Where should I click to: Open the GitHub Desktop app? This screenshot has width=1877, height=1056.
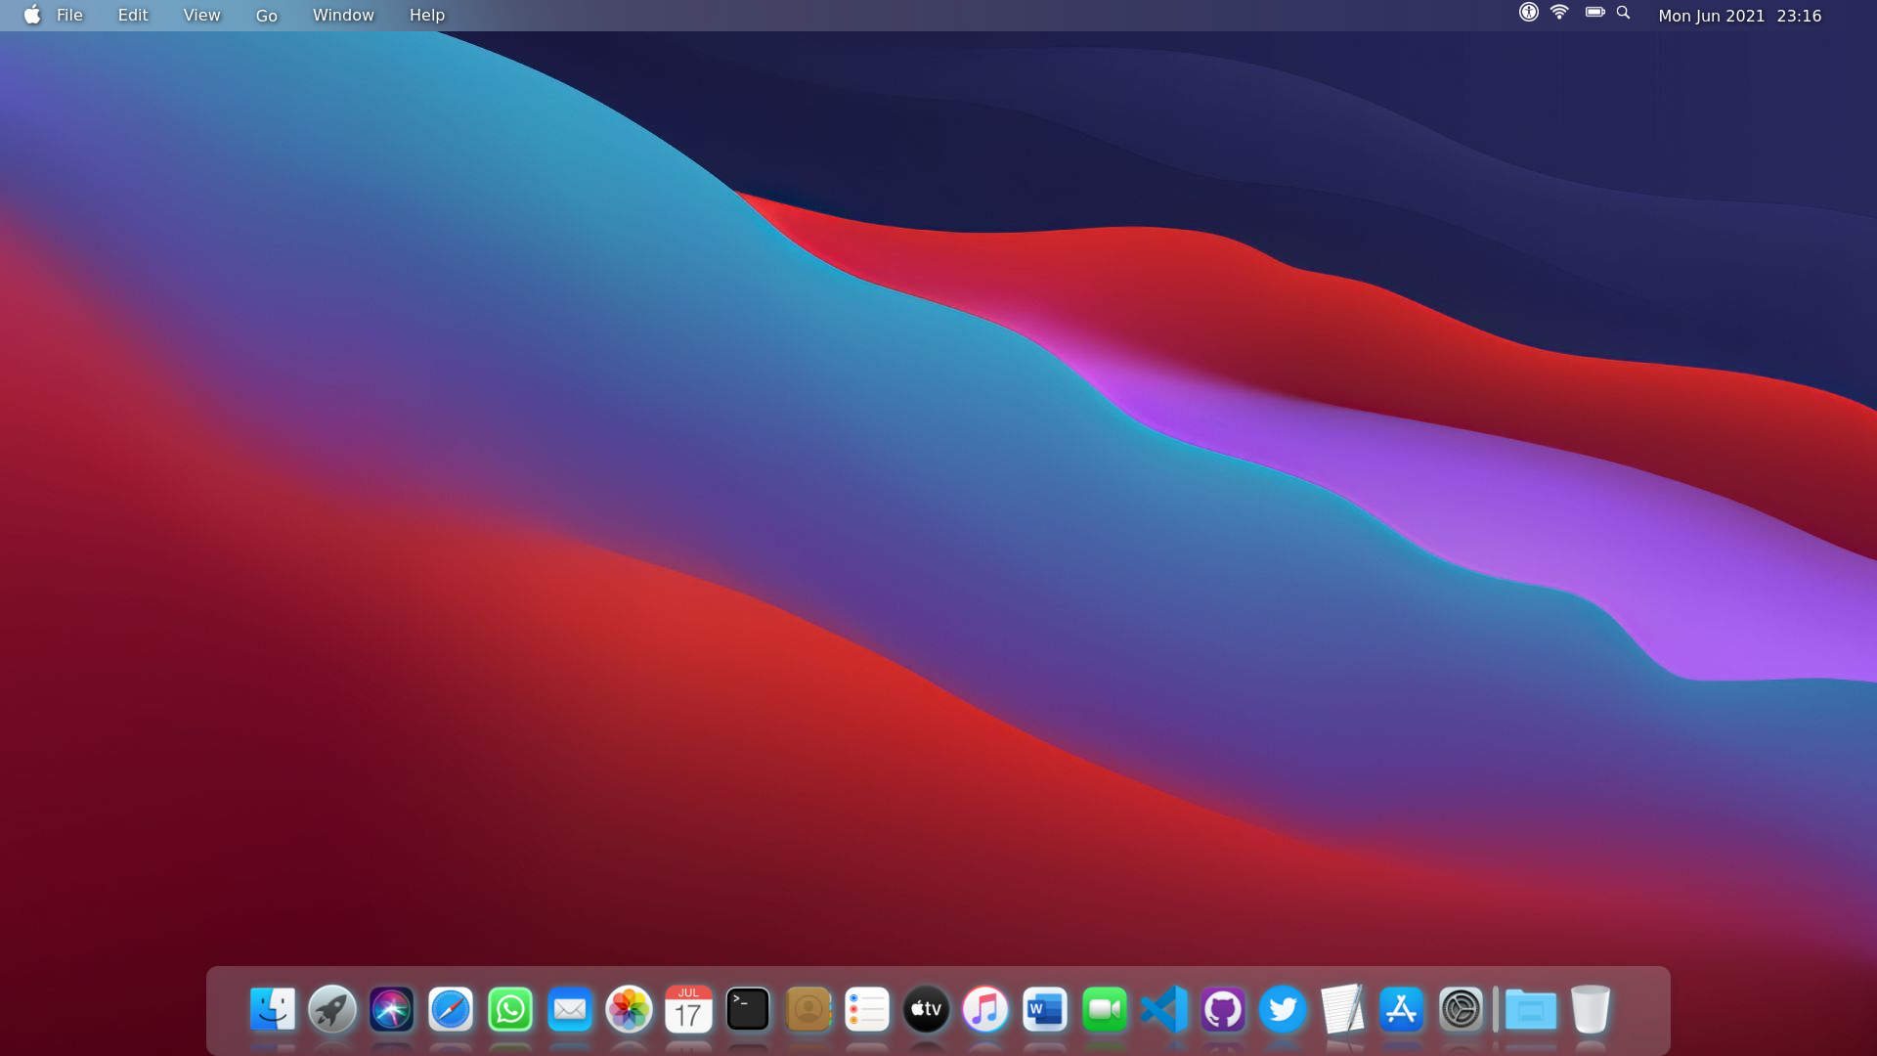tap(1223, 1009)
